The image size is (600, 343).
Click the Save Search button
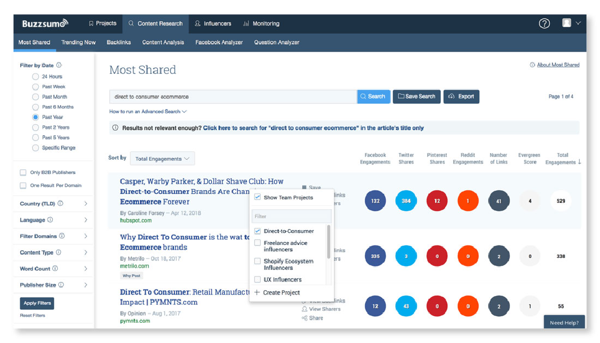417,97
